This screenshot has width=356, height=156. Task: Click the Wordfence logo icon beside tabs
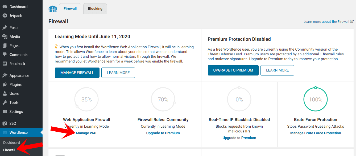click(x=53, y=9)
